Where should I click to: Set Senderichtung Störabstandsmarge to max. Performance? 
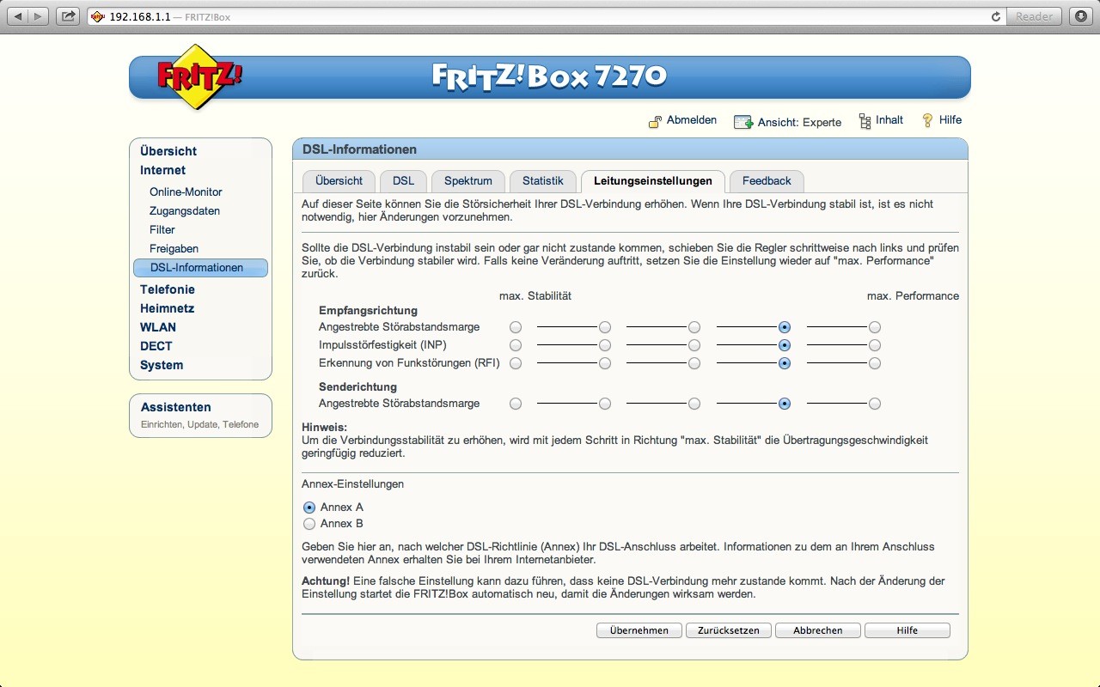pos(875,404)
